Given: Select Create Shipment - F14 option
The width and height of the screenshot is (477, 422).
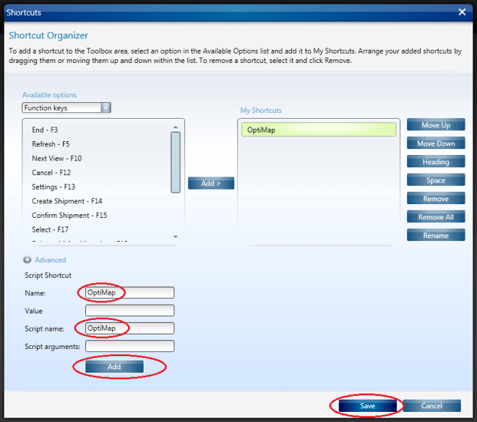Looking at the screenshot, I should tap(68, 201).
